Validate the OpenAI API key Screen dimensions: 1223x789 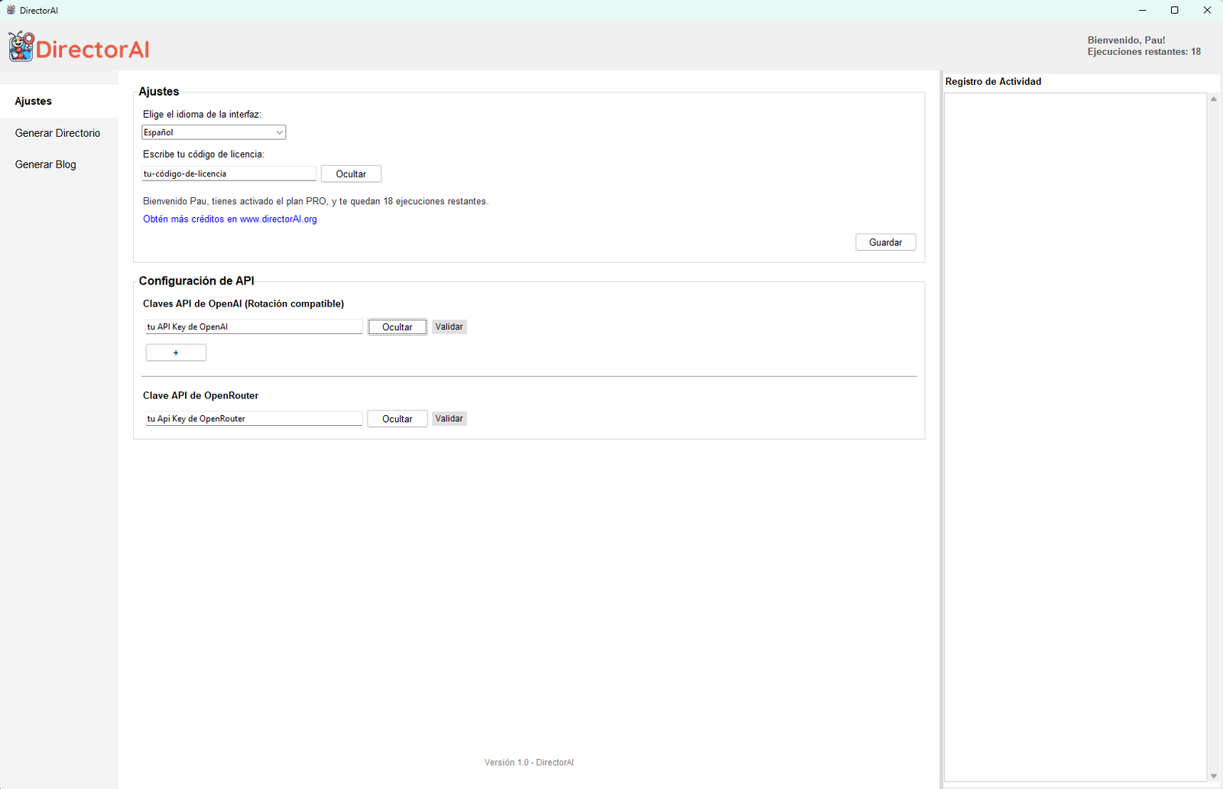point(449,326)
